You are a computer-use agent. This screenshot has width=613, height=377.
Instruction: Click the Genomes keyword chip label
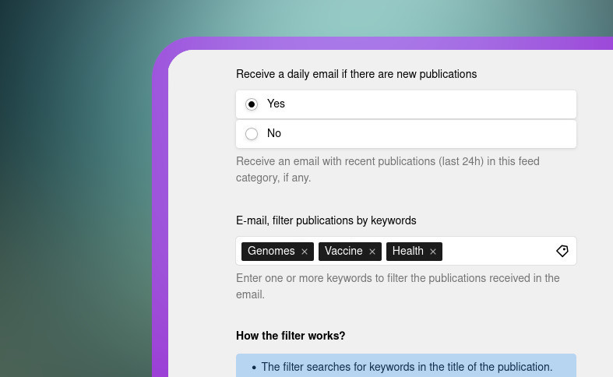(x=271, y=251)
